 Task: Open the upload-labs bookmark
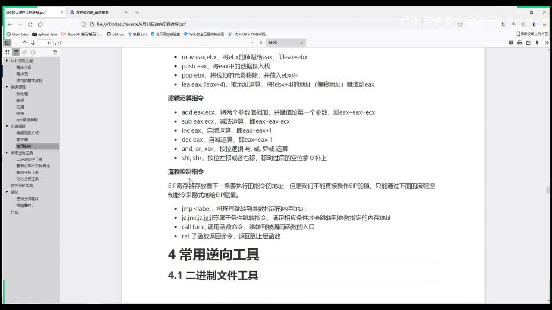pos(45,34)
